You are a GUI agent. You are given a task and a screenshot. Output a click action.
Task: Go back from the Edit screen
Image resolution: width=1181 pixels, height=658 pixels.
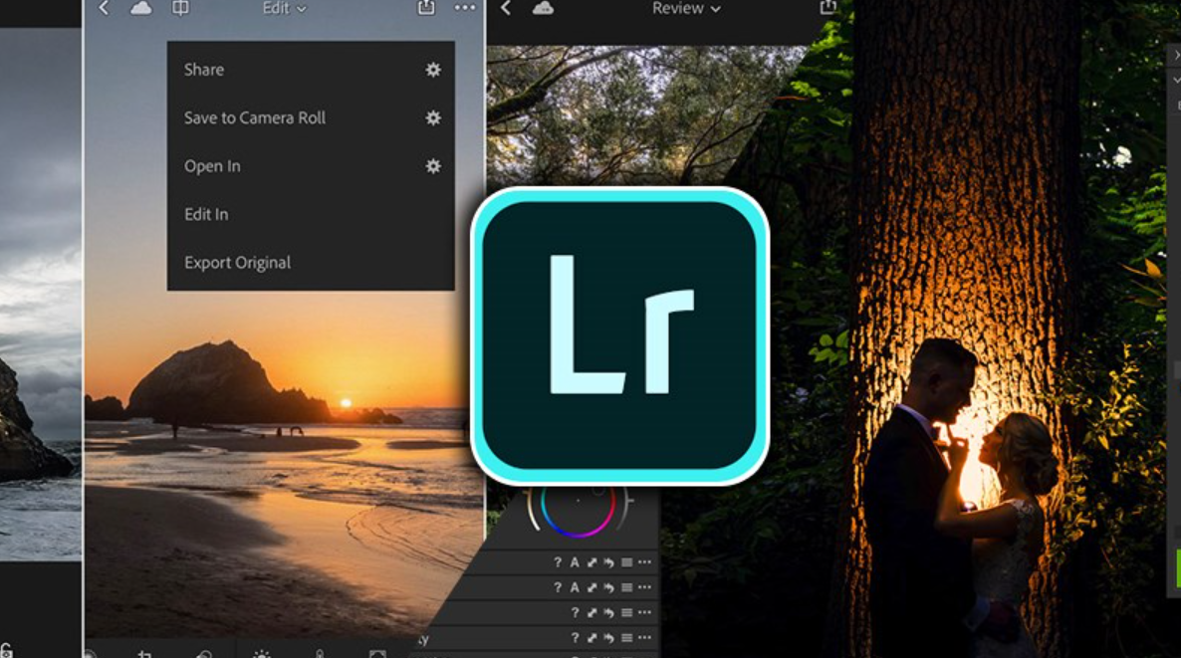104,8
